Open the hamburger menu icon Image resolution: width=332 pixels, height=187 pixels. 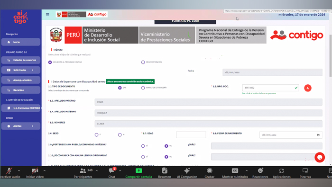pyautogui.click(x=47, y=14)
